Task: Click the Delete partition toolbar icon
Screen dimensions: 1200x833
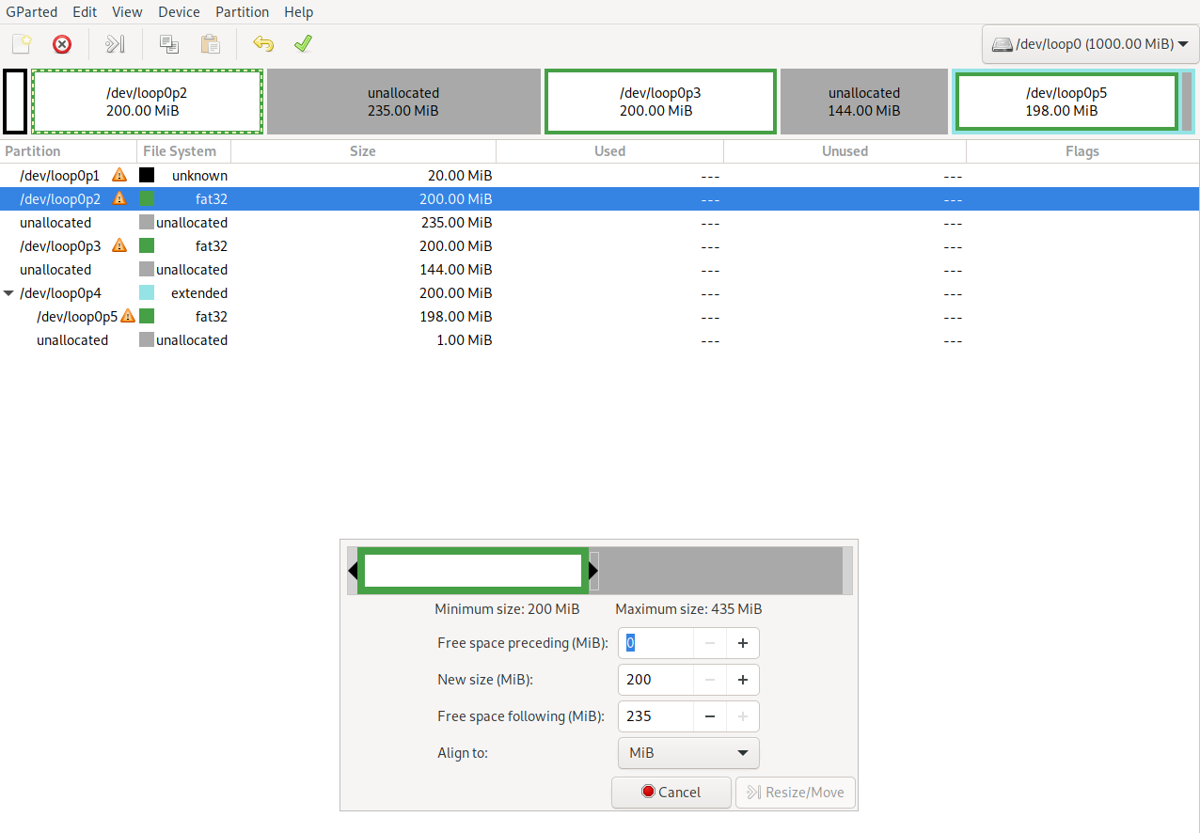Action: coord(62,44)
